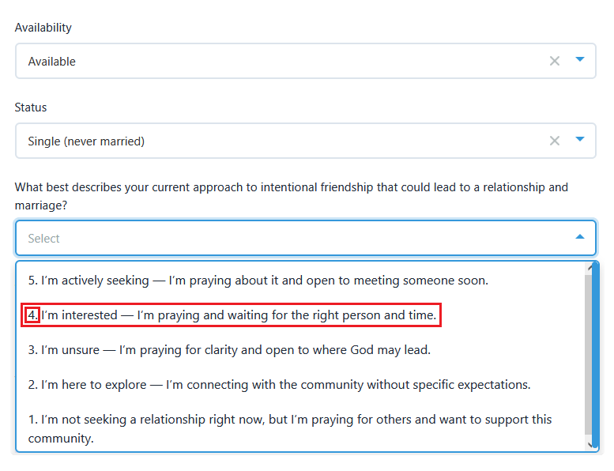Click the Availability field label

43,28
